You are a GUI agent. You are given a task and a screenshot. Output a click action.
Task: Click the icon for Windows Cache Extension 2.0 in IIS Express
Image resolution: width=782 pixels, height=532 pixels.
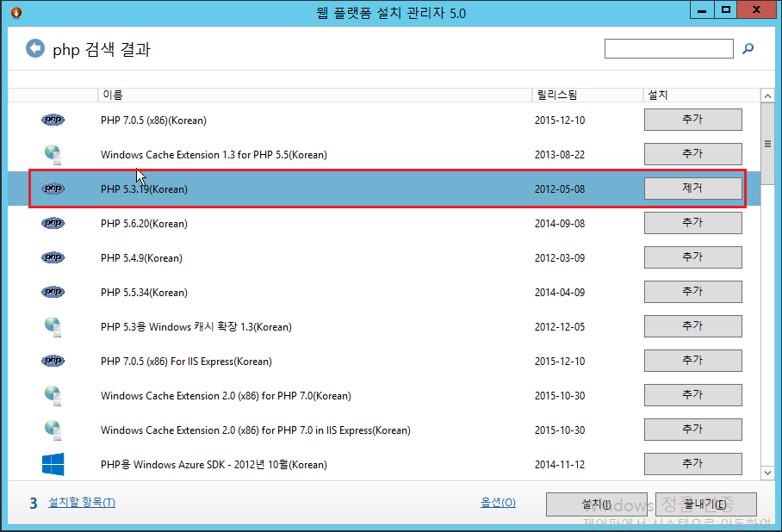point(53,430)
